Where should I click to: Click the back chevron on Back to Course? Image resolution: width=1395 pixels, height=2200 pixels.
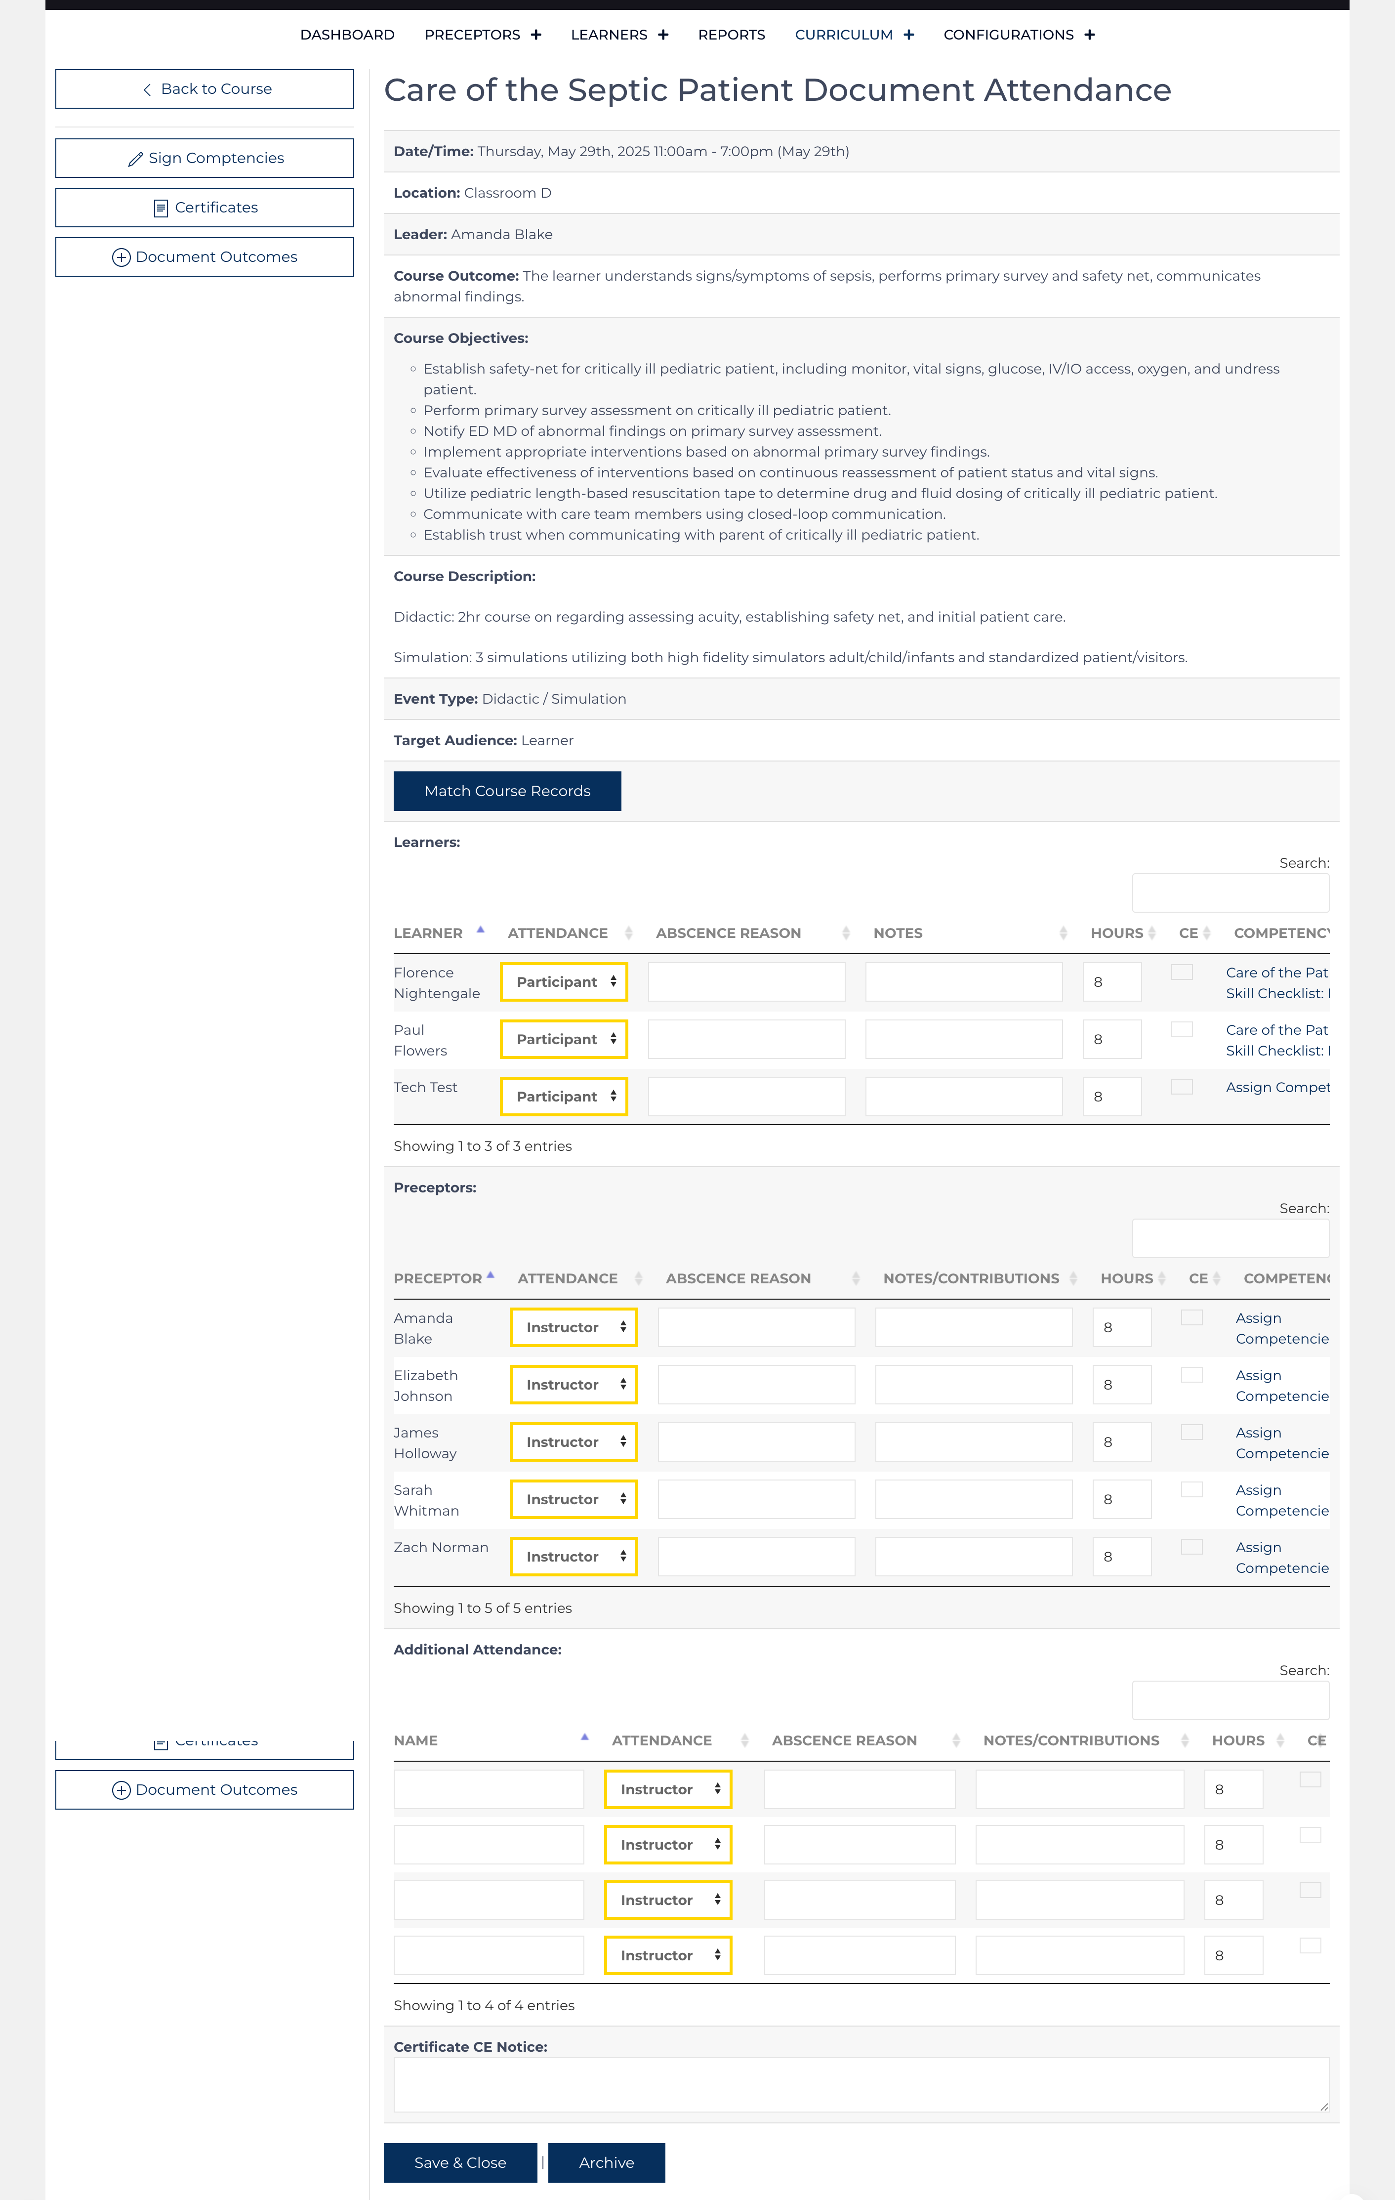click(147, 89)
